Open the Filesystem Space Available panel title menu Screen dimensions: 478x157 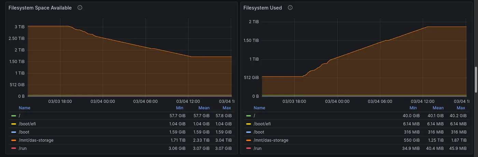click(x=40, y=8)
